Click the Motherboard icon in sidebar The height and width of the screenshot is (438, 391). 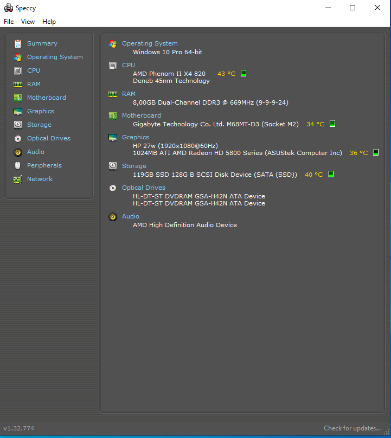click(18, 98)
